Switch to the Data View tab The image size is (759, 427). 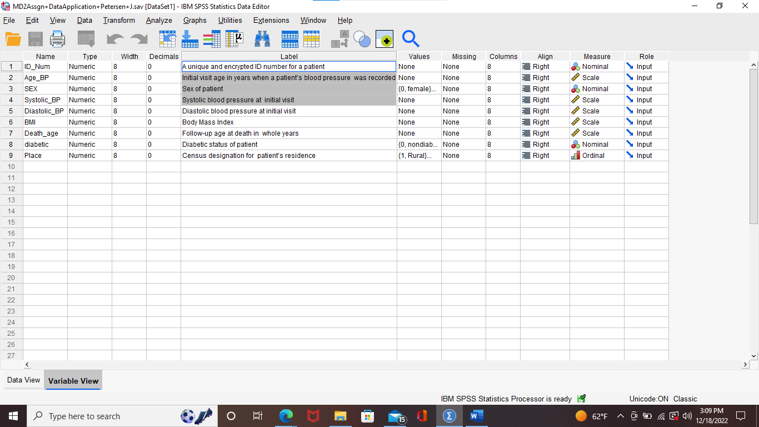(x=23, y=380)
